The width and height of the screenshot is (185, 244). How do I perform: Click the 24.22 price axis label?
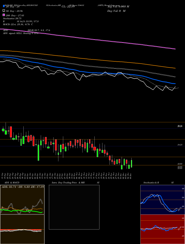point(180,145)
